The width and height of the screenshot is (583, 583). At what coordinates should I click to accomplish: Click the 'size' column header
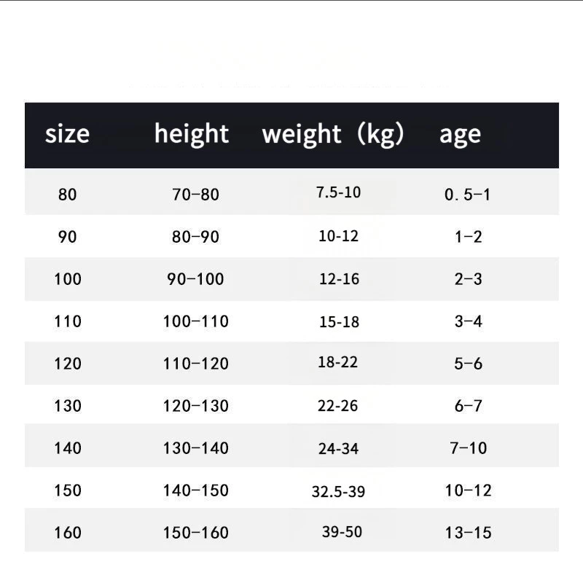pyautogui.click(x=67, y=134)
